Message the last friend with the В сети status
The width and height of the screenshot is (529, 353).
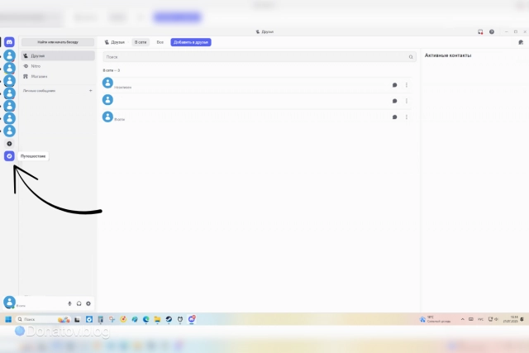coord(394,117)
